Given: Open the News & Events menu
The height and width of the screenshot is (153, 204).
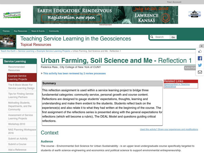Looking at the screenshot, I should (x=38, y=31).
